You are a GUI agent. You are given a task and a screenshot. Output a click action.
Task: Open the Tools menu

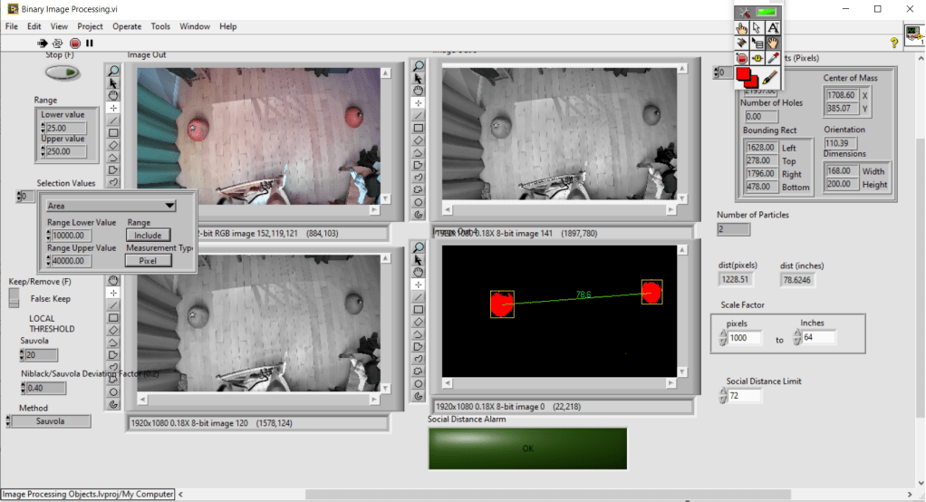(160, 26)
